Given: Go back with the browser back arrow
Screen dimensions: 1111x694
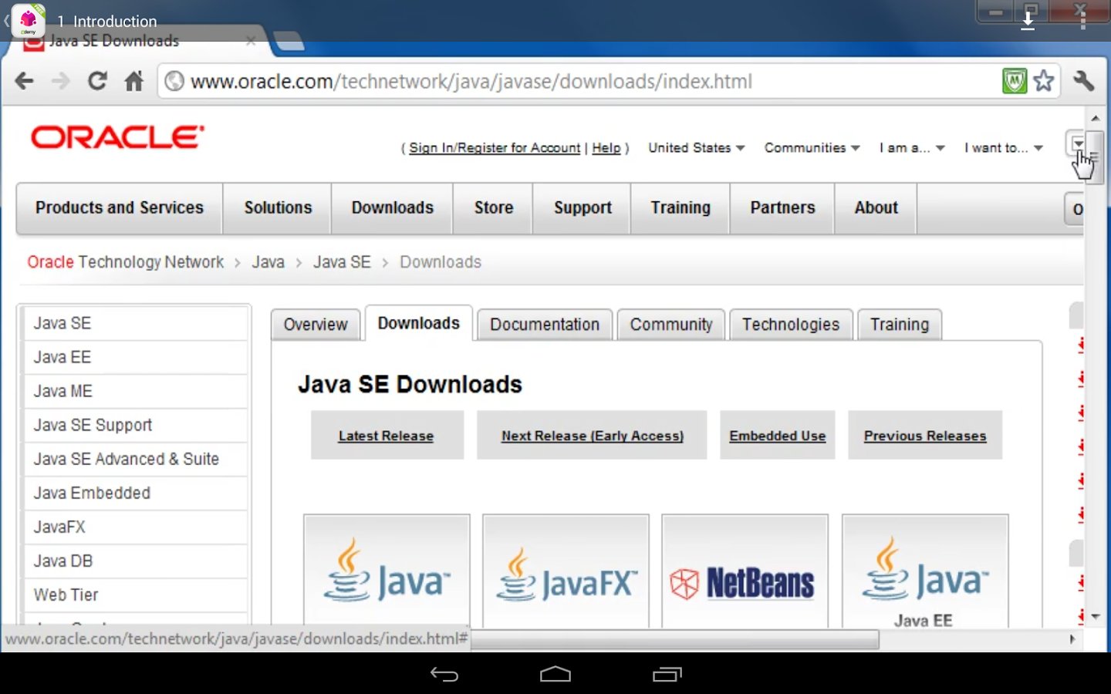Looking at the screenshot, I should (x=24, y=81).
